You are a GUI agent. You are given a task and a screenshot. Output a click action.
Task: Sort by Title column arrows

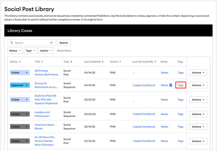pos(42,62)
